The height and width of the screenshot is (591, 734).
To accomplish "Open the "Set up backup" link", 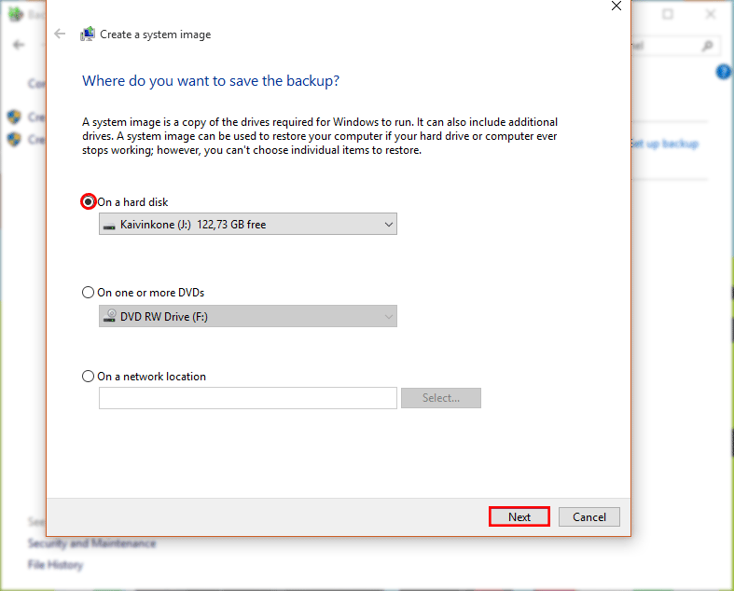I will (665, 144).
